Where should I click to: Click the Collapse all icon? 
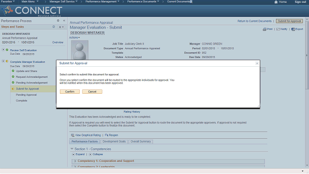(x=90, y=154)
